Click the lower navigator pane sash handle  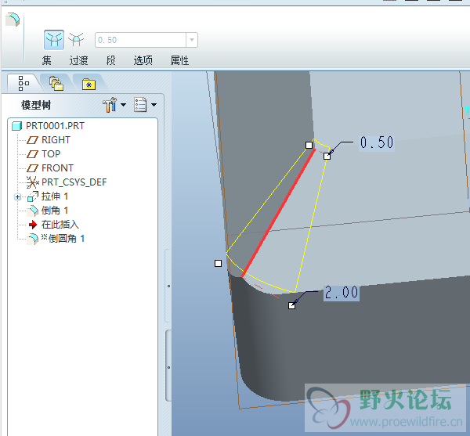168,367
